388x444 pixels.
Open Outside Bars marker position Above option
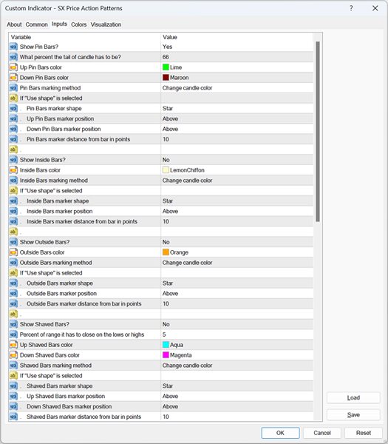[237, 294]
